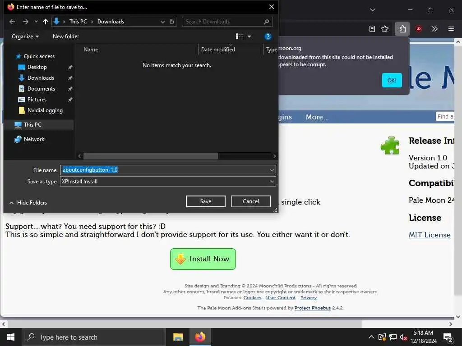This screenshot has height=346, width=462.
Task: Open the volume tray icon
Action: [x=404, y=337]
